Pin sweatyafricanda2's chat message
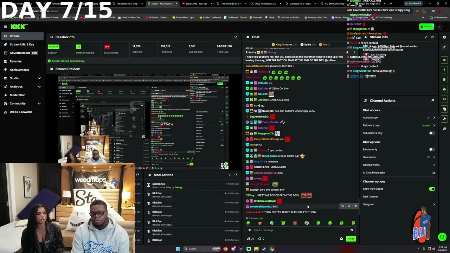Screen dimensions: 450x253 pos(349,206)
